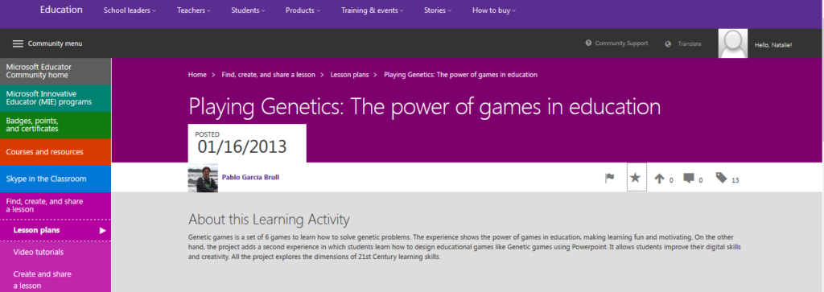Click the About this Learning Activity heading
The height and width of the screenshot is (292, 824).
pos(269,220)
